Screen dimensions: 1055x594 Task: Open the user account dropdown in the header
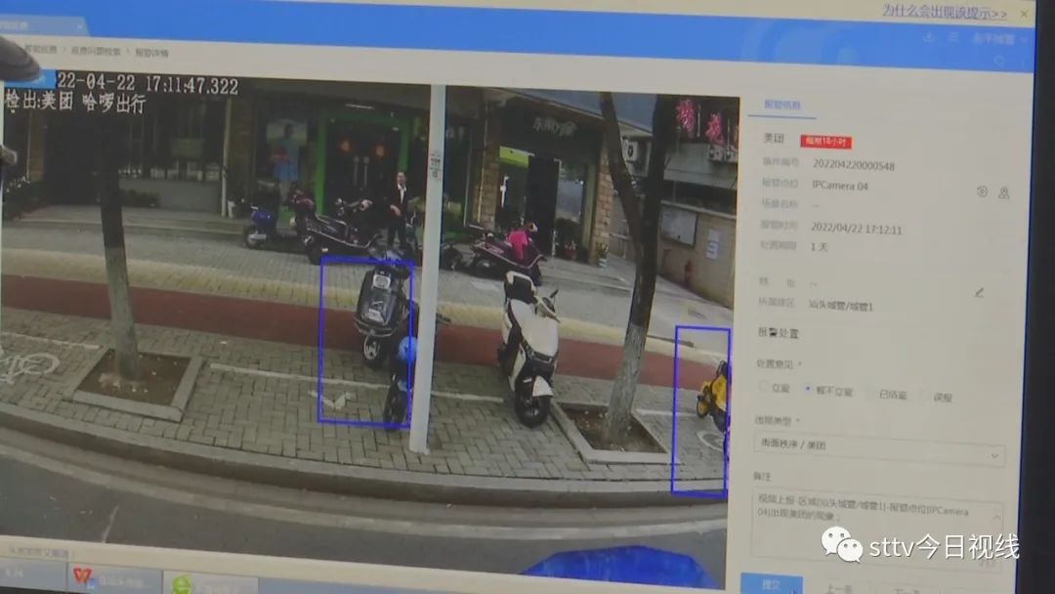point(998,38)
